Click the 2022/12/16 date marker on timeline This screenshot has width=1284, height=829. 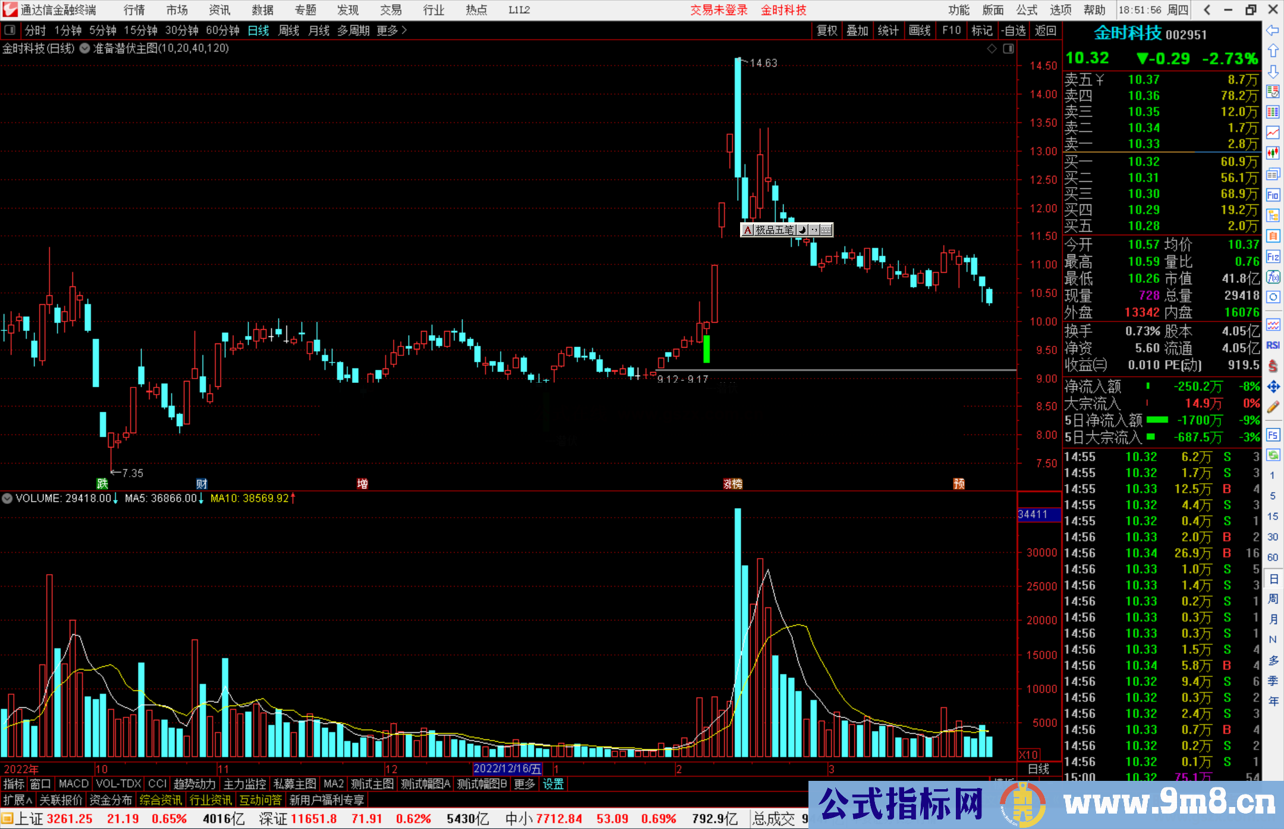click(x=507, y=769)
